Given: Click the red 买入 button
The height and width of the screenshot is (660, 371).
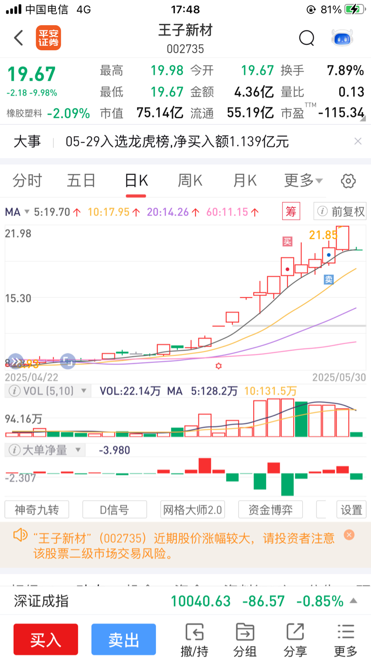Looking at the screenshot, I should pyautogui.click(x=46, y=640).
